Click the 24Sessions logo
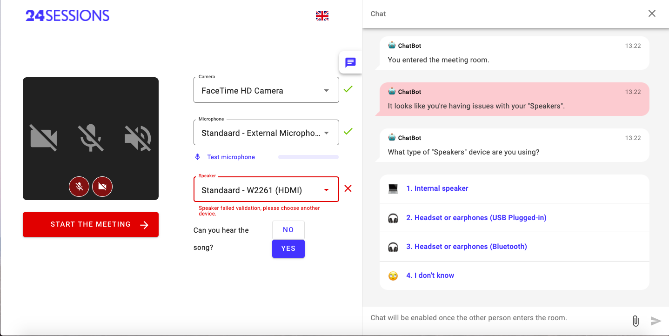This screenshot has width=669, height=336. (67, 16)
